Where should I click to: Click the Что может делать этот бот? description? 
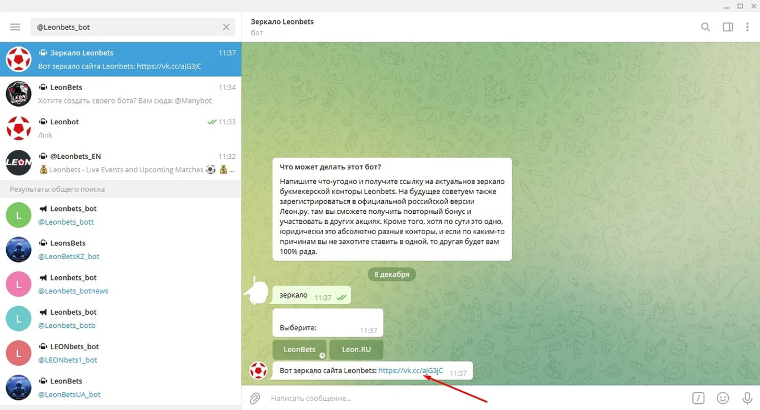pos(392,209)
